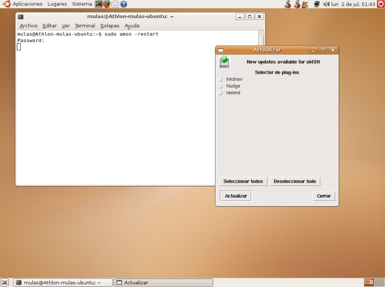Close the Actualizar dialog with the X
Image resolution: width=385 pixels, height=287 pixels.
[x=333, y=50]
